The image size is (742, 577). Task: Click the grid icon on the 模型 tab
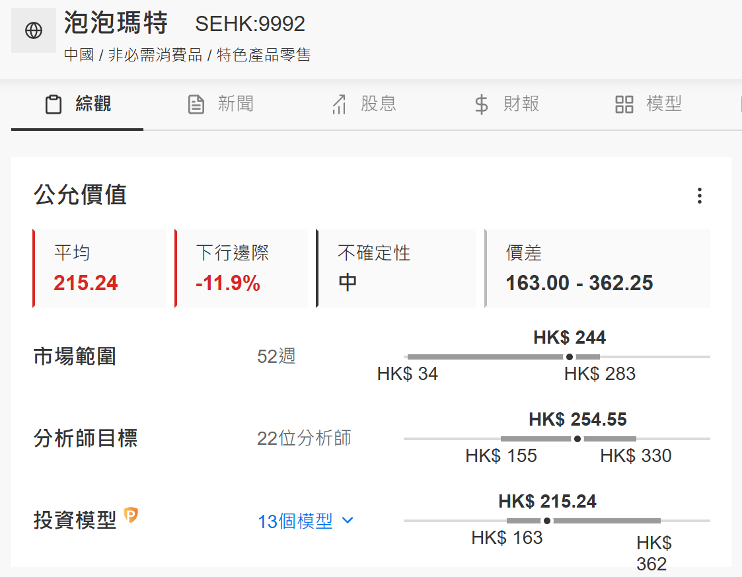click(624, 104)
